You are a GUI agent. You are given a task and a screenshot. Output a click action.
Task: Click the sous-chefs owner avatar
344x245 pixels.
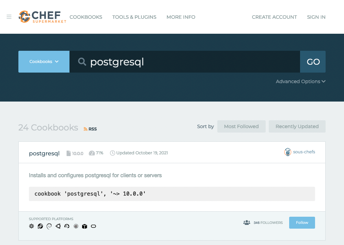tap(288, 152)
